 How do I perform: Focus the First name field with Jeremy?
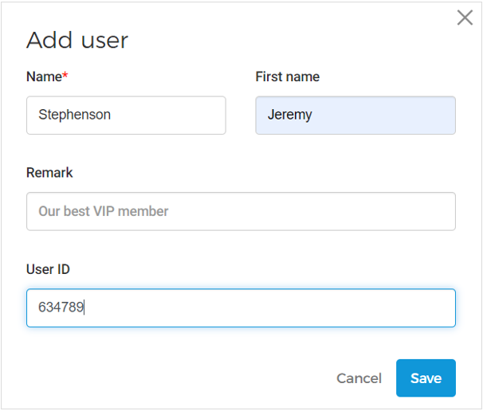point(355,115)
